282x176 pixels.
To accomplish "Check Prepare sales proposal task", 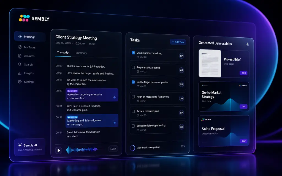I will coord(133,67).
